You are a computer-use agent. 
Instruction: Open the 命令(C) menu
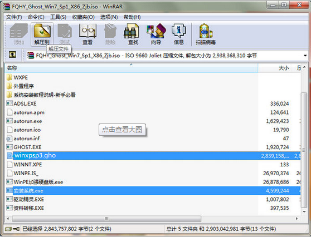tap(36, 17)
